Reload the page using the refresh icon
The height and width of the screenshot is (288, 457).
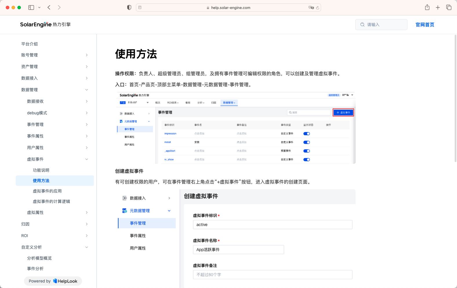tap(318, 8)
